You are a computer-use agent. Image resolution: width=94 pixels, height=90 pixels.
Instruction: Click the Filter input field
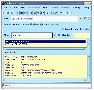[32, 35]
